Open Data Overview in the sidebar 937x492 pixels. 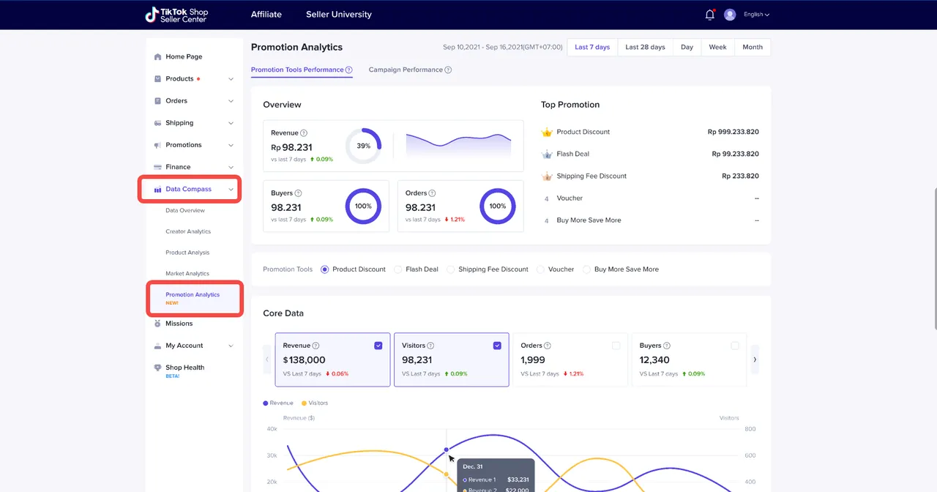pos(185,211)
